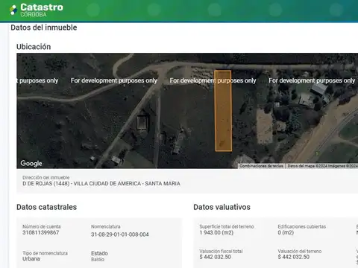Viewport: 358px width, 268px height.
Task: Open the Catastro Córdoba header title
Action: point(42,10)
